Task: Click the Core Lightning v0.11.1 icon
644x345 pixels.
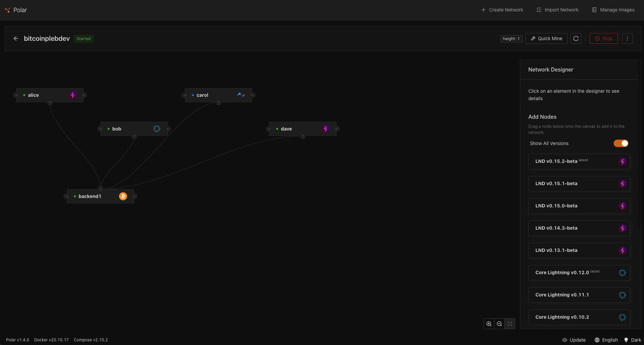Action: (x=622, y=295)
